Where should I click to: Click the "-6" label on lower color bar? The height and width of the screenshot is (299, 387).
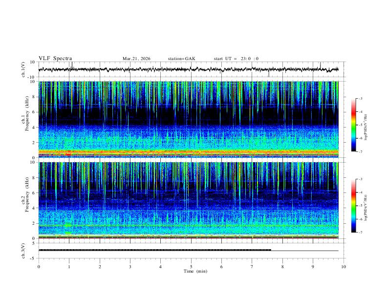click(361, 219)
